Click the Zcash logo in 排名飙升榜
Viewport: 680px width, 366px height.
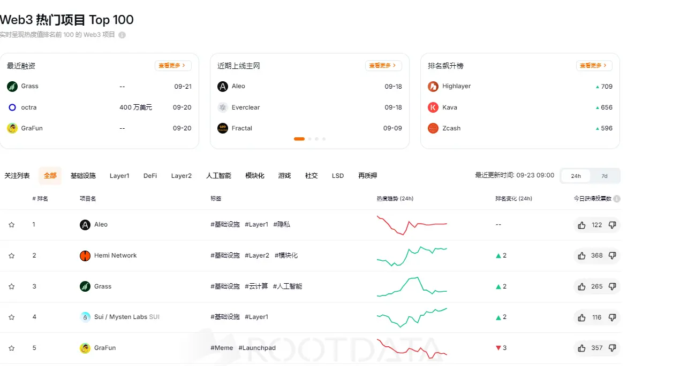click(x=433, y=128)
